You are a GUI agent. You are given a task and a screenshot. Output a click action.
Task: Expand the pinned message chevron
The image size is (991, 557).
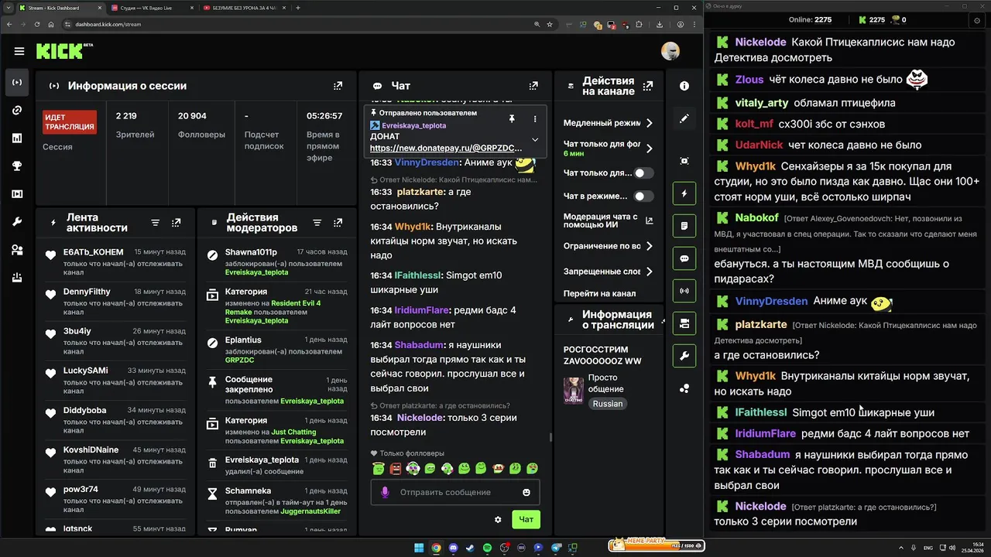tap(535, 140)
